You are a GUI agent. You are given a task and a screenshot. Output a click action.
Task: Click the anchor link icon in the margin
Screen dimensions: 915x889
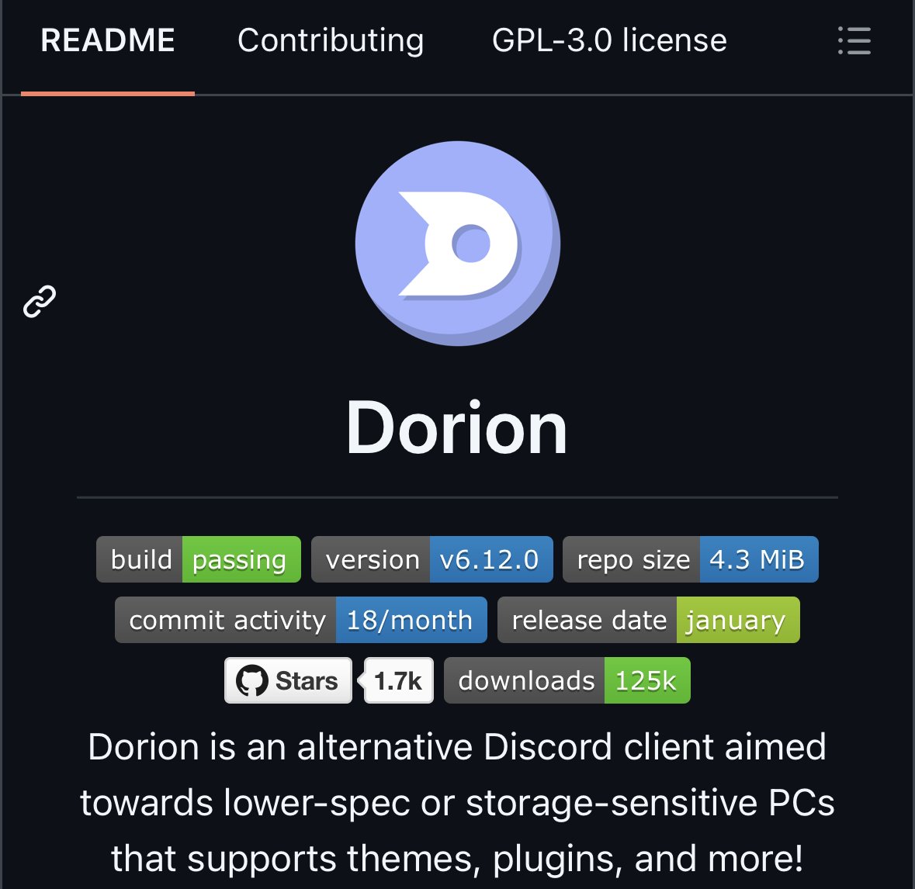coord(38,300)
